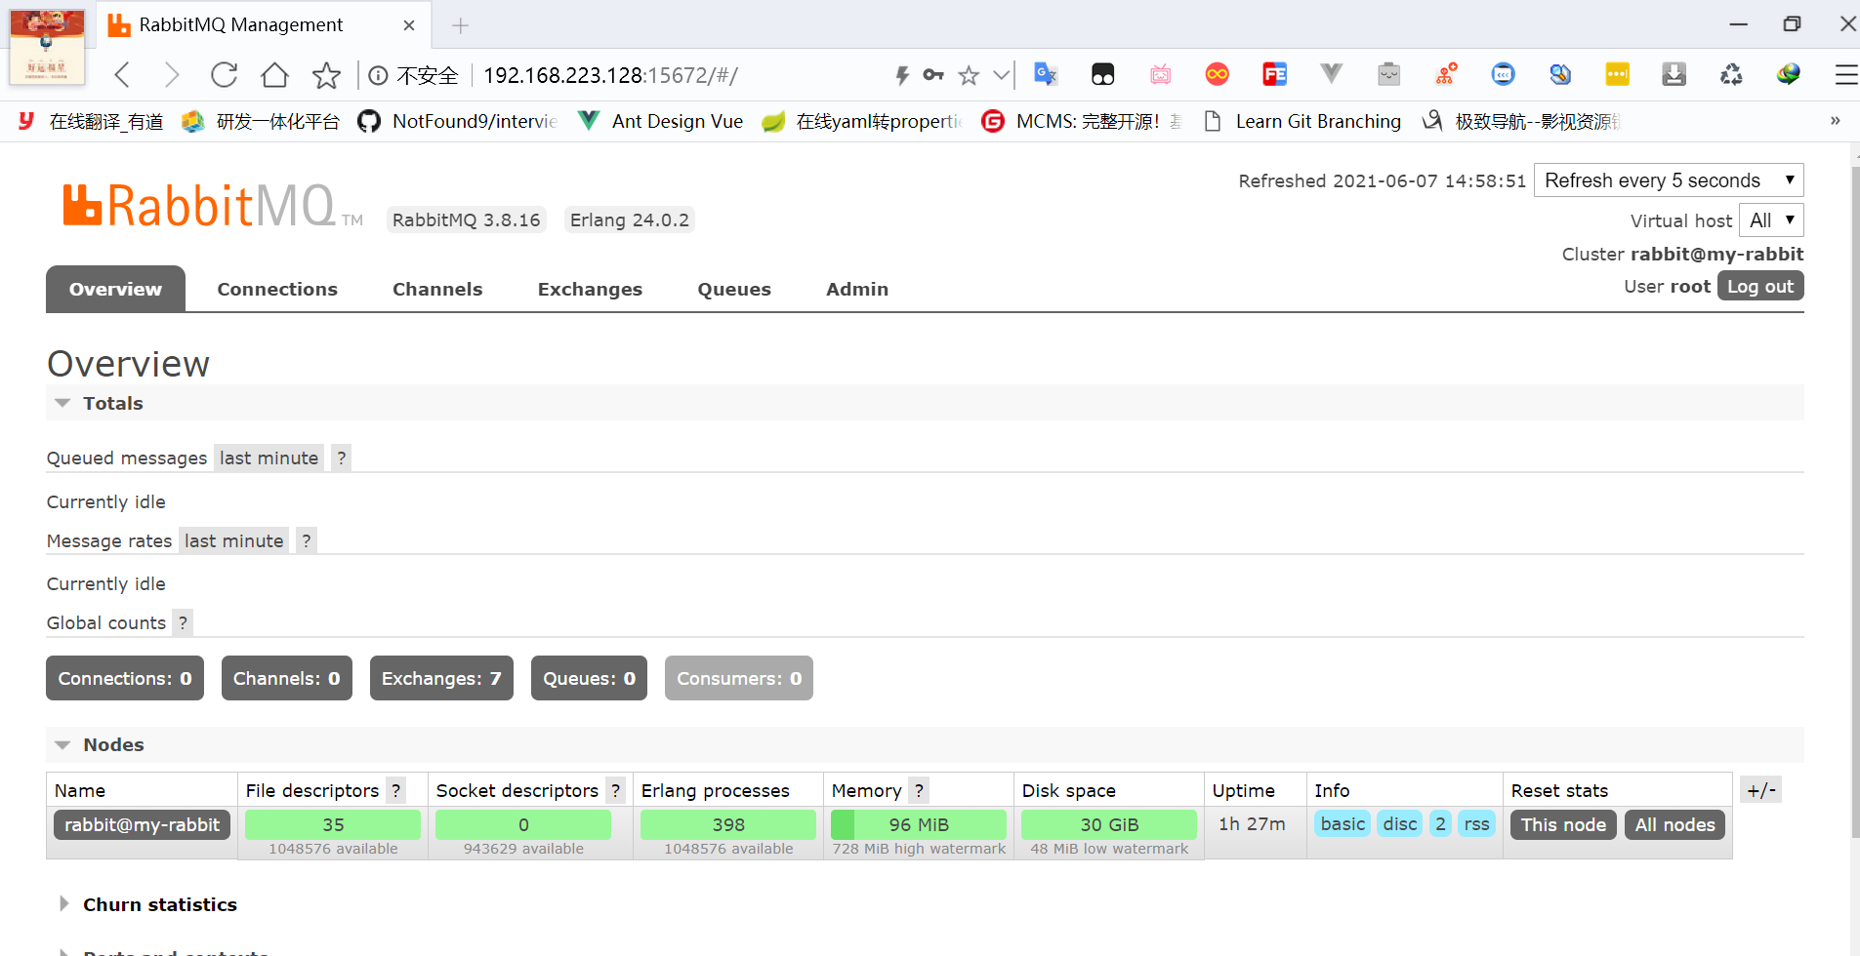
Task: Open the Virtual host All dropdown
Action: point(1771,220)
